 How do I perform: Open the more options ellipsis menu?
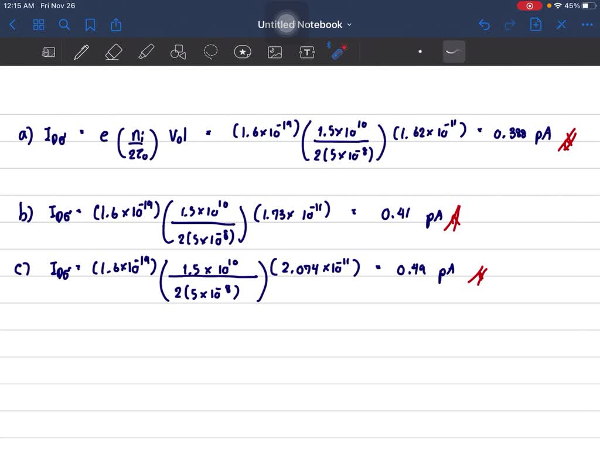pos(587,25)
